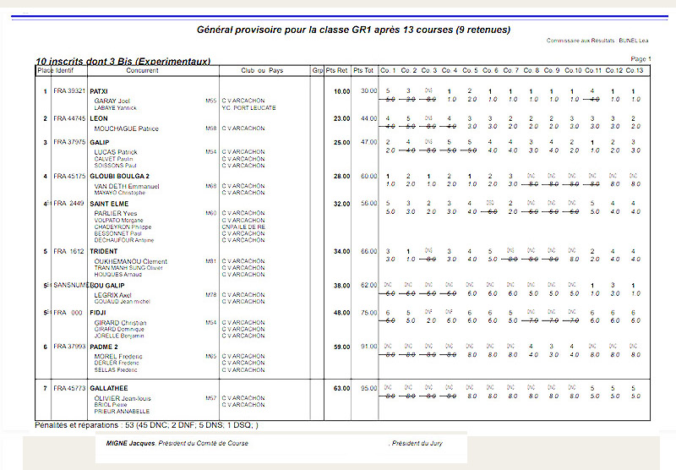Click sail number FRA 1612
This screenshot has width=676, height=470.
68,251
